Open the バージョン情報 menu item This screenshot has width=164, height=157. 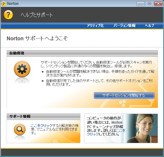(124, 26)
